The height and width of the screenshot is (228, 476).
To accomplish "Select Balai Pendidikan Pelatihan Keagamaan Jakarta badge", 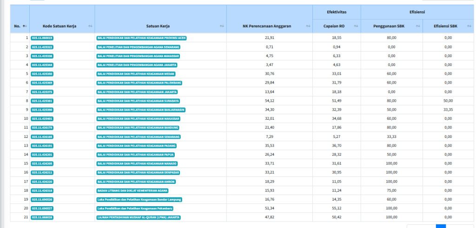I will (137, 92).
